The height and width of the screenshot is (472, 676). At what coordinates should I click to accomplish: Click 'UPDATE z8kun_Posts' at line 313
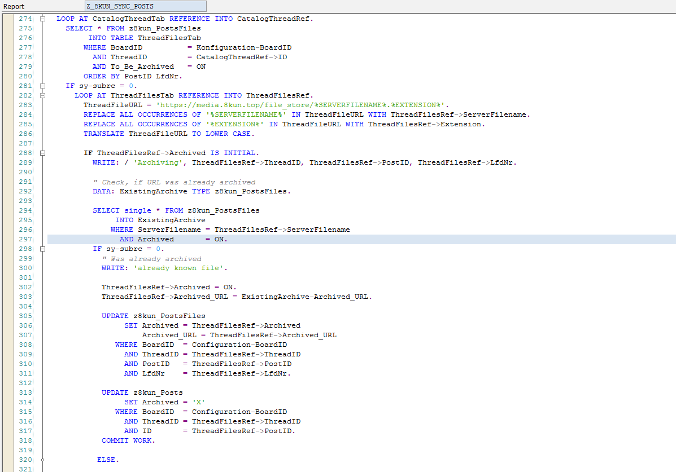(142, 392)
